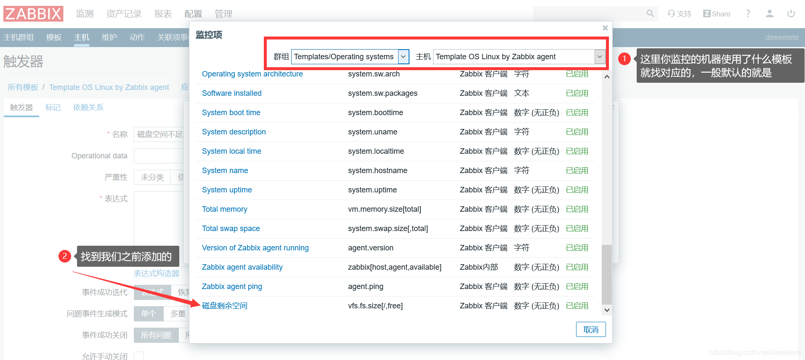Select item 磁盘剩余空间

[x=225, y=306]
